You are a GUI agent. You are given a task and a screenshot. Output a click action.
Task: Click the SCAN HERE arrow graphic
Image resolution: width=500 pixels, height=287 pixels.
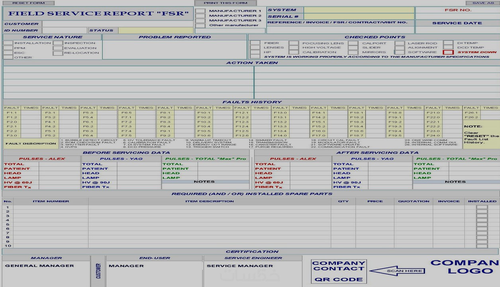pos(397,271)
